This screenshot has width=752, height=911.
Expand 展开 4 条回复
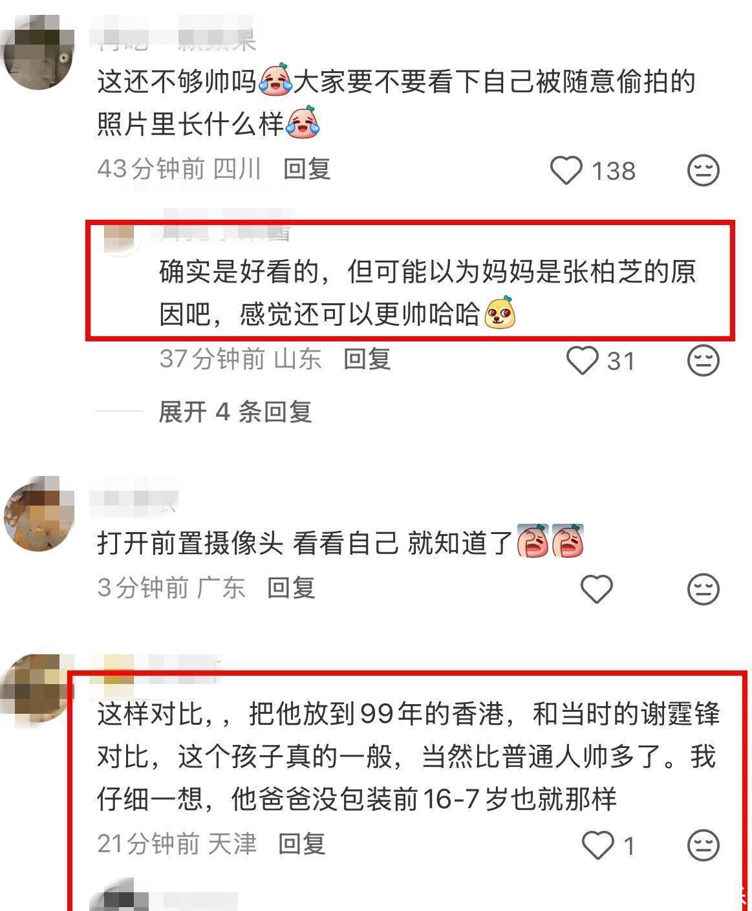coord(235,411)
